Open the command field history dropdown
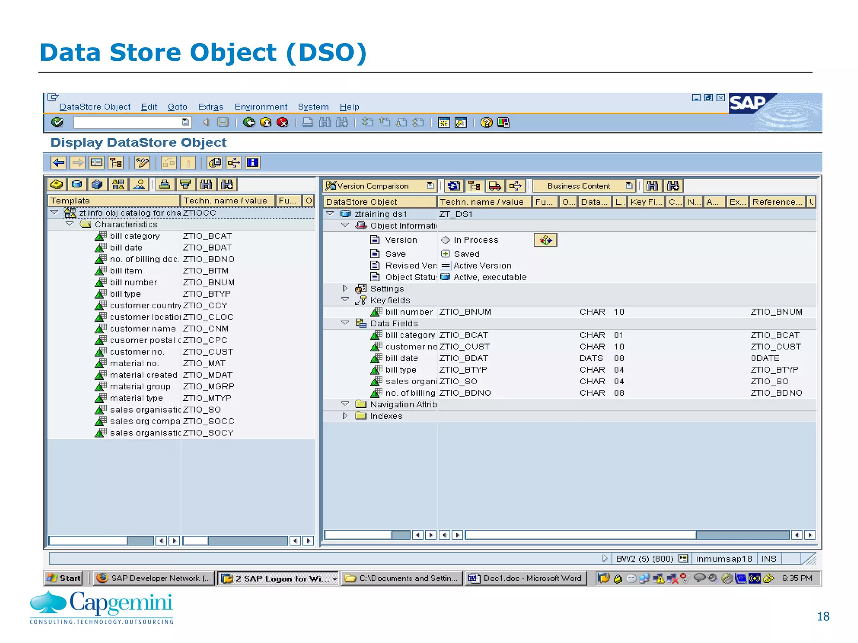Screen dimensions: 858x643 pyautogui.click(x=186, y=122)
